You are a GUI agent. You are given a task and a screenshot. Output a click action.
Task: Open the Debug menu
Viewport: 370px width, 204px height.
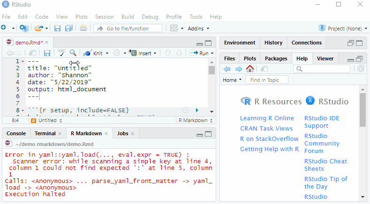click(150, 17)
